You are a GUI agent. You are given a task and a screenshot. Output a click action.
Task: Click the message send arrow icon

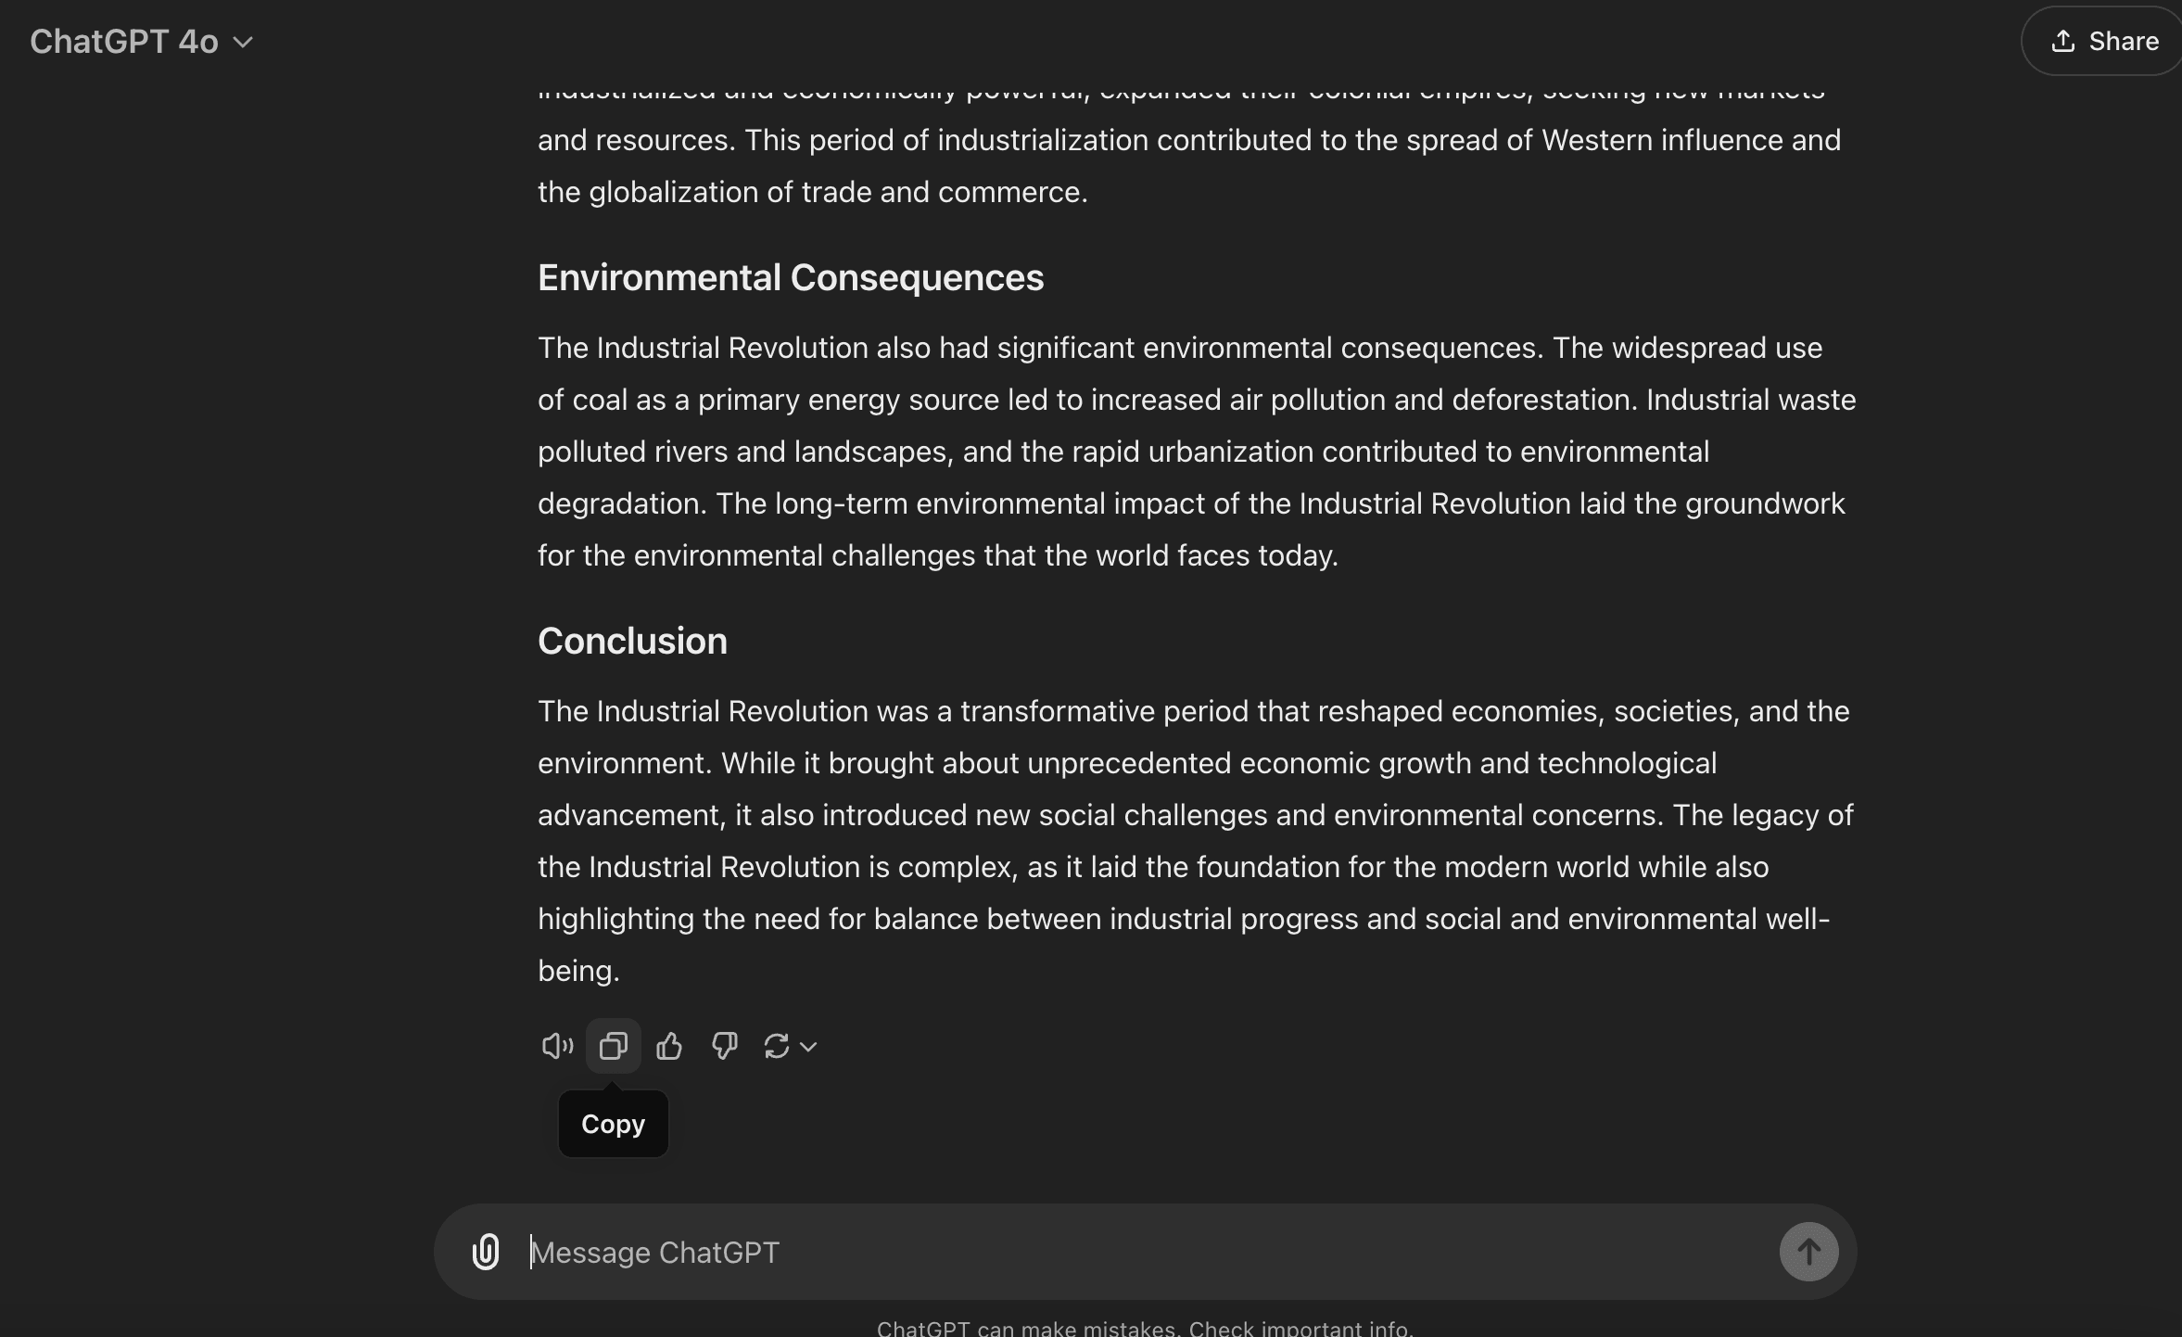(x=1808, y=1252)
